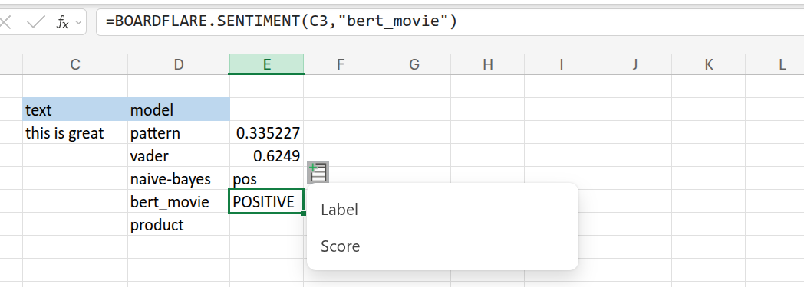Image resolution: width=804 pixels, height=287 pixels.
Task: Select the 'bert_movie' cell
Action: [x=179, y=201]
